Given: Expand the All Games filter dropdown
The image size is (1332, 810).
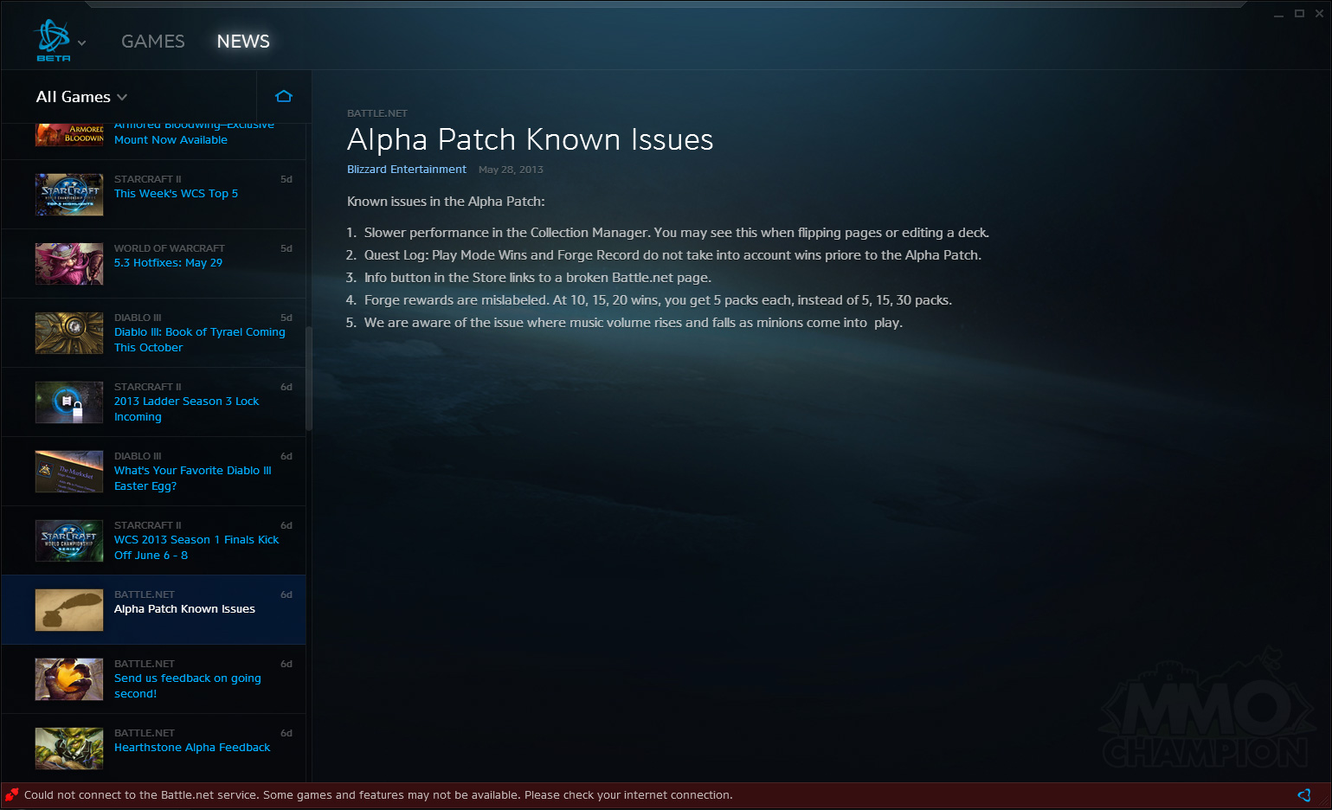Looking at the screenshot, I should point(81,97).
